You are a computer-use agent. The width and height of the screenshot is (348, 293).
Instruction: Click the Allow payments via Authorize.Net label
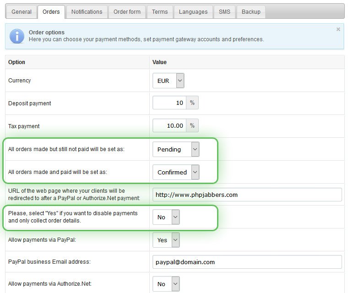(50, 284)
